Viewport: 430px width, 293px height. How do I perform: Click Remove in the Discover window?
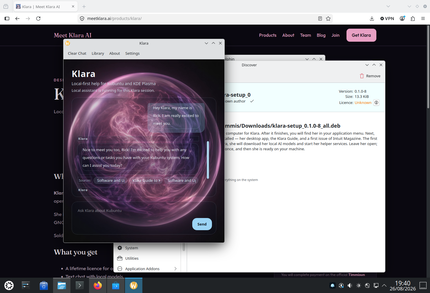pos(370,76)
